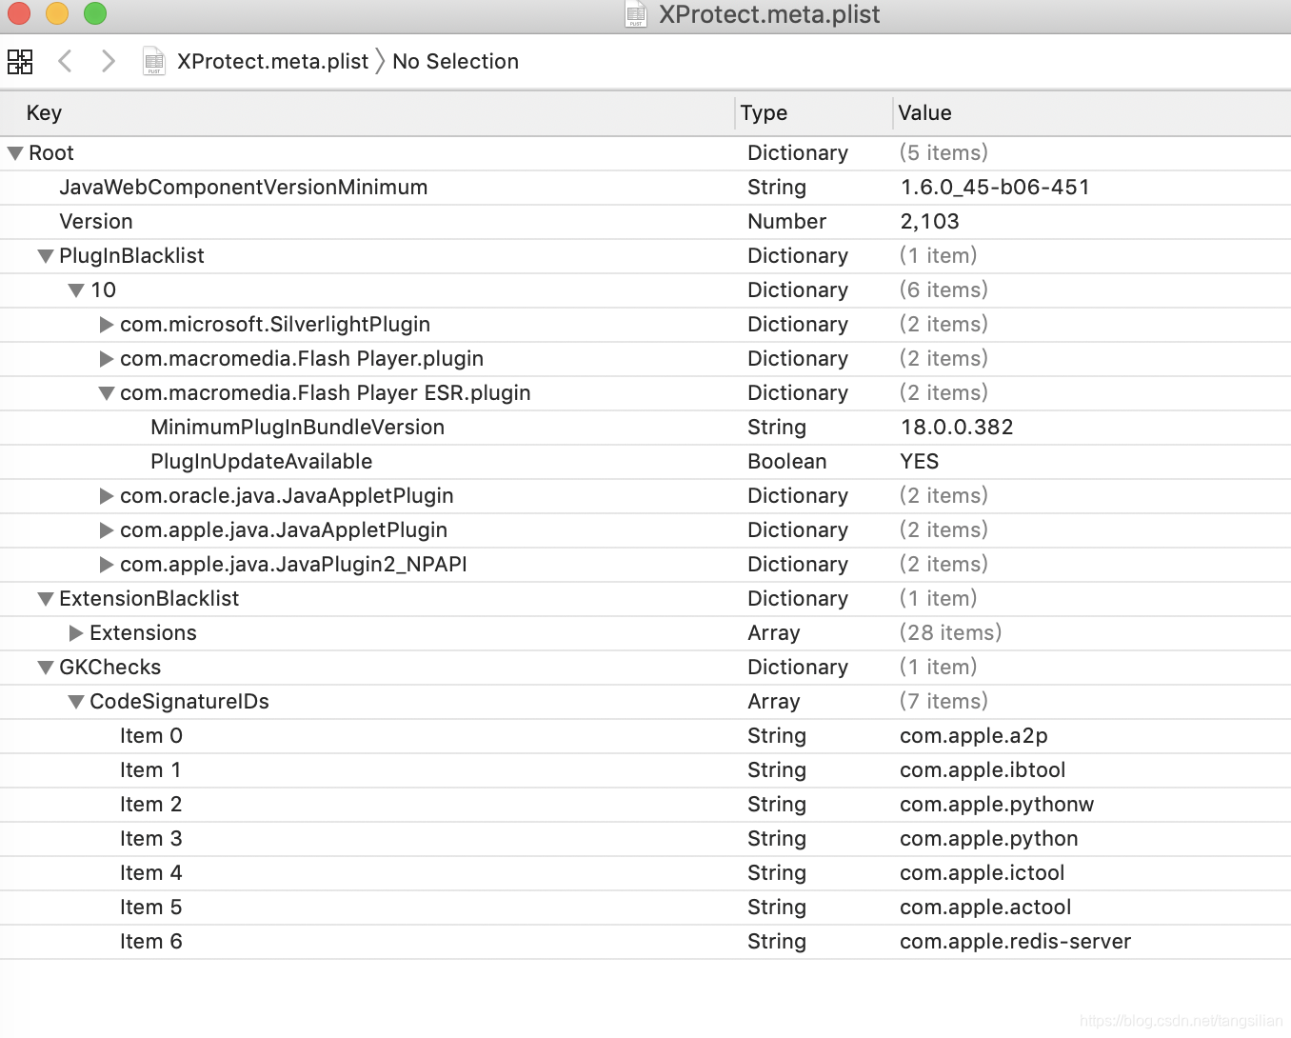This screenshot has height=1038, width=1291.
Task: Click the YES boolean value
Action: tap(920, 462)
